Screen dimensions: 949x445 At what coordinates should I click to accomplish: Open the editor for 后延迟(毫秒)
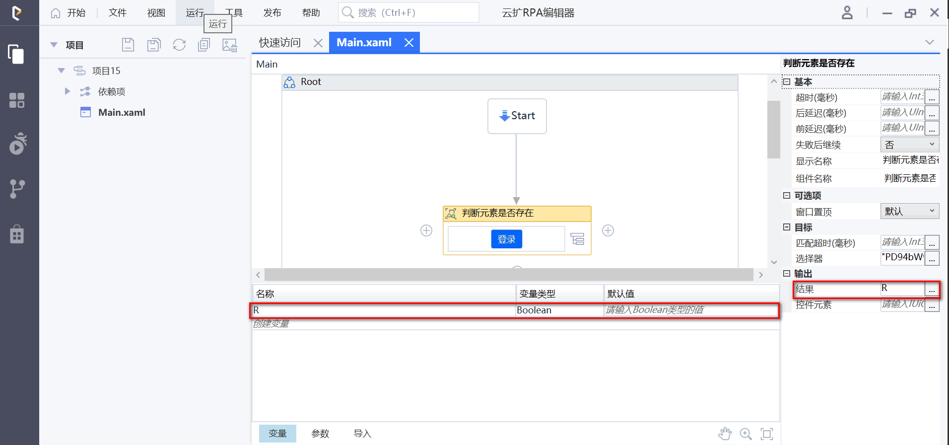932,113
